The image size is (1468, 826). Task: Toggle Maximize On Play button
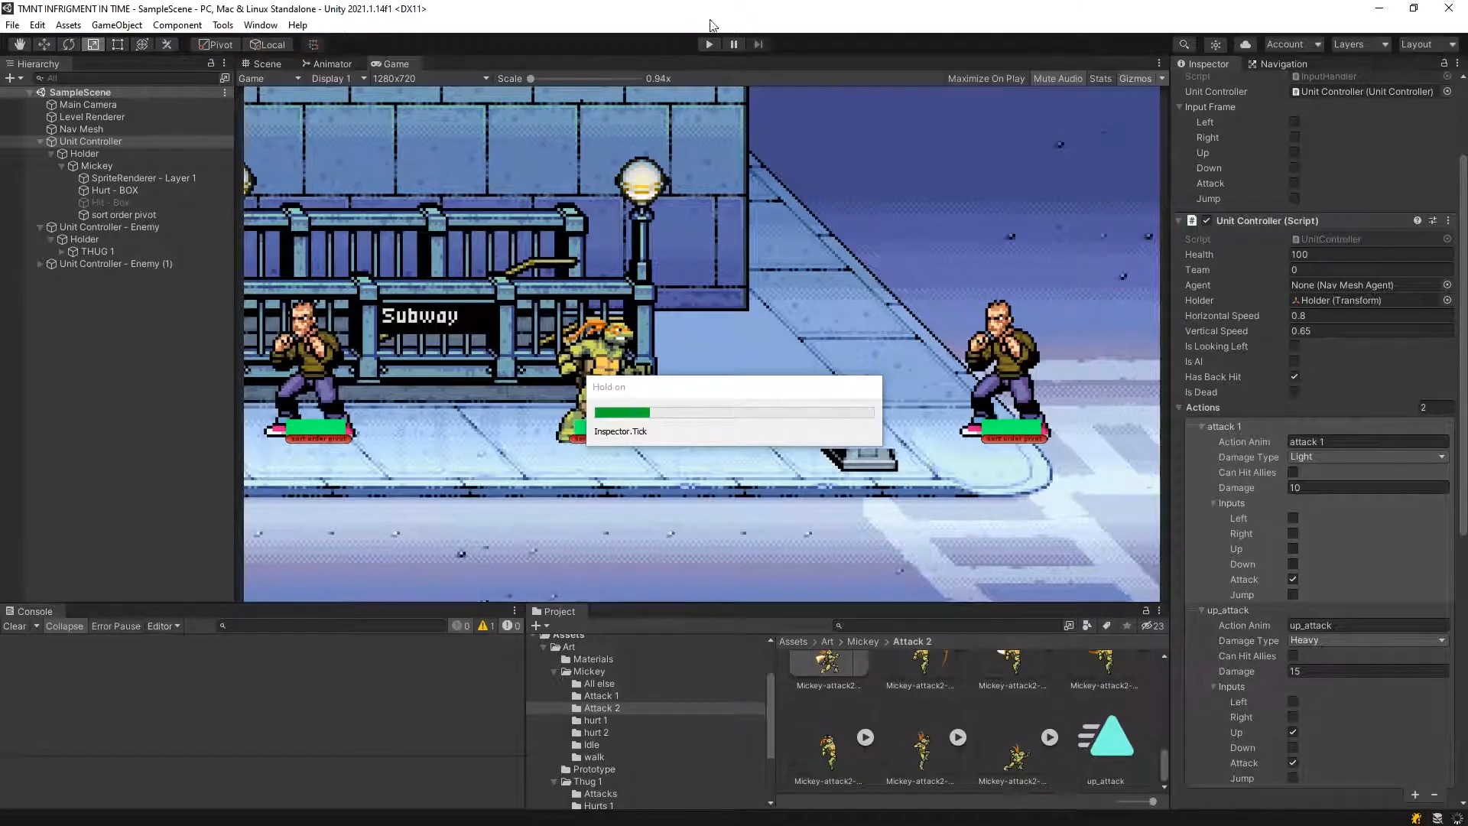coord(986,79)
